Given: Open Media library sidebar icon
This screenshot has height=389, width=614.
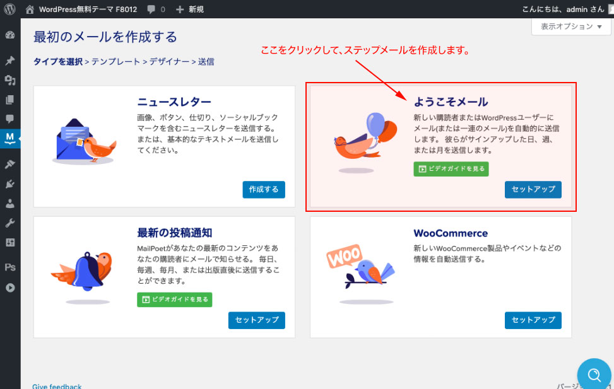Looking at the screenshot, I should [x=10, y=80].
